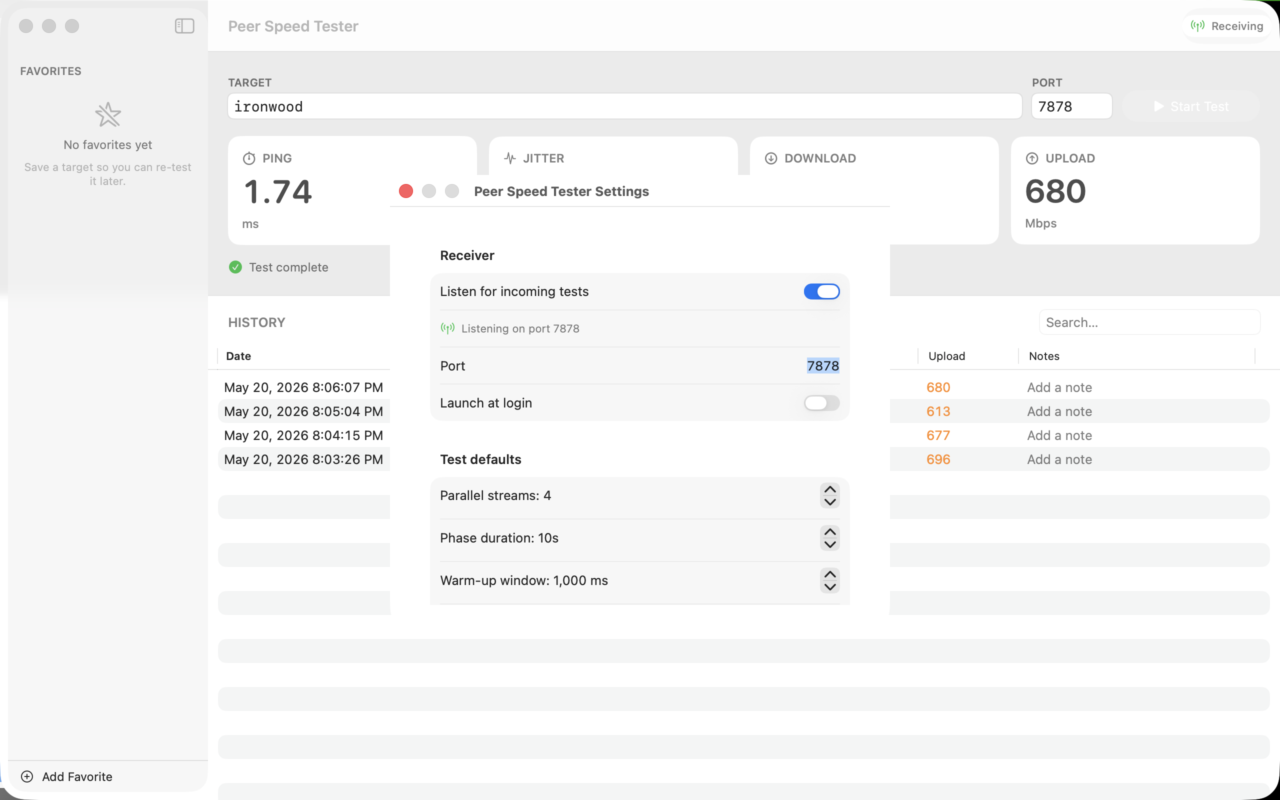Click the Warm-up window: 1,000 ms label
Screen dimensions: 1280x800
pyautogui.click(x=523, y=580)
